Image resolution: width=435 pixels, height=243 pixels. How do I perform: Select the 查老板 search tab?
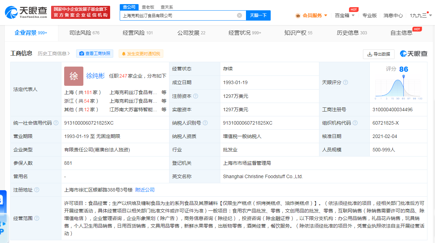click(148, 7)
